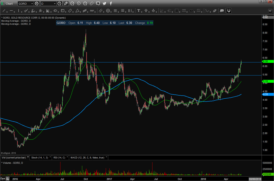The width and height of the screenshot is (274, 181).
Task: Select the trend line drawing tool
Action: [4, 11]
